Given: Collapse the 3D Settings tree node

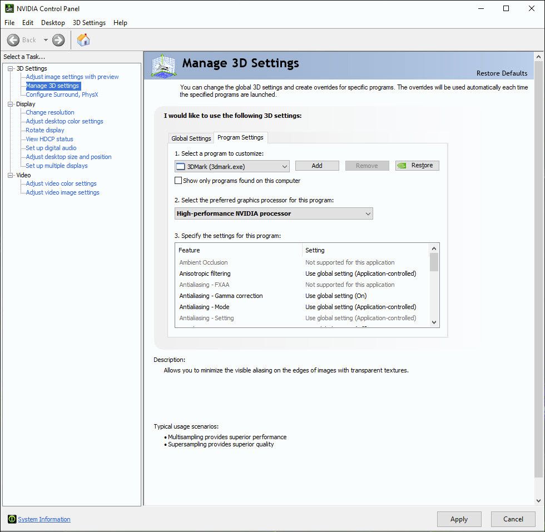Looking at the screenshot, I should [10, 68].
